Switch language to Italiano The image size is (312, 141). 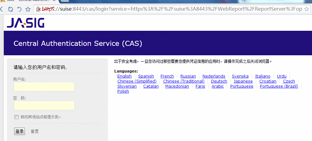tap(263, 76)
